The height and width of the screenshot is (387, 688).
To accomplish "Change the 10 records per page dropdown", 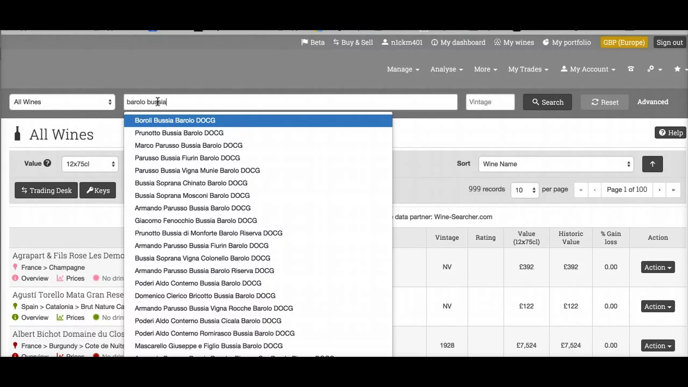I will coord(525,190).
